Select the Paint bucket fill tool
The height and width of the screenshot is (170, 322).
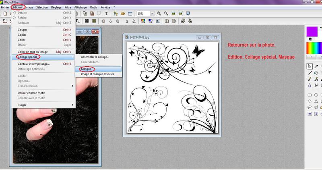317,73
